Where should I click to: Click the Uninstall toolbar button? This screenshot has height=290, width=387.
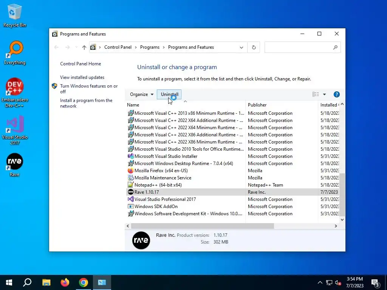169,94
